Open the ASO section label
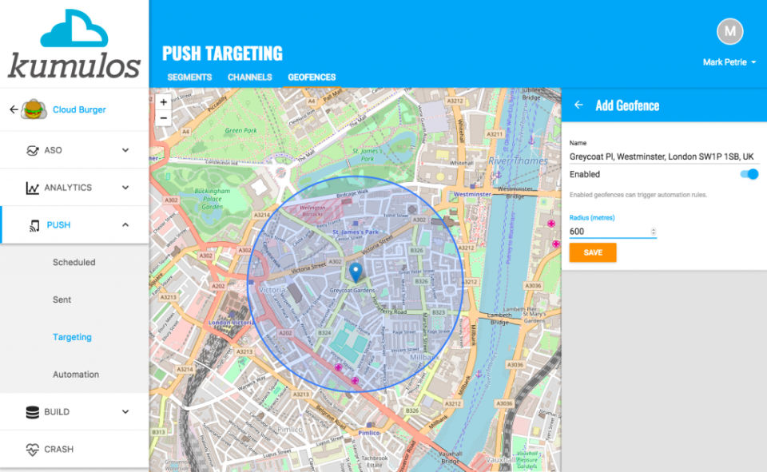Viewport: 767px width, 472px height. (x=53, y=150)
